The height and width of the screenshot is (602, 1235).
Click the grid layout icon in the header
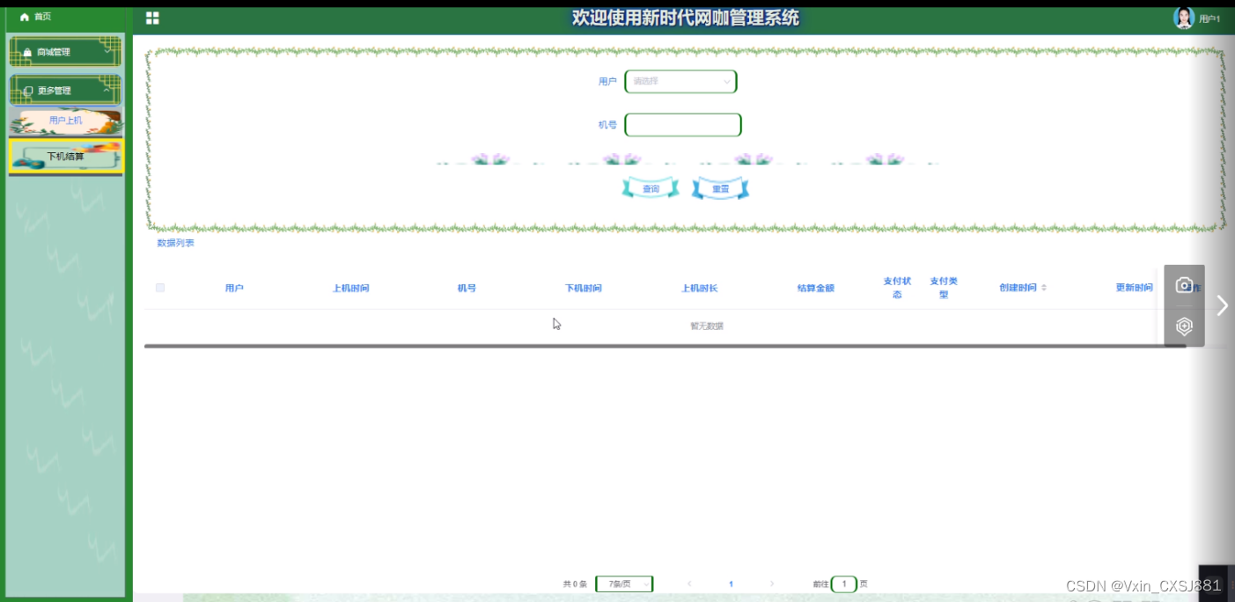(x=151, y=17)
